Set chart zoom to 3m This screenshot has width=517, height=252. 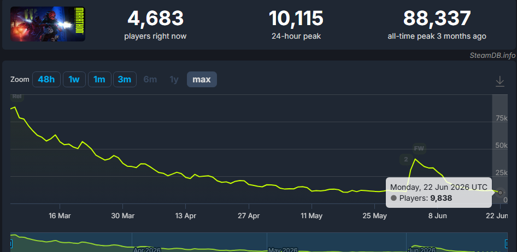(x=125, y=79)
